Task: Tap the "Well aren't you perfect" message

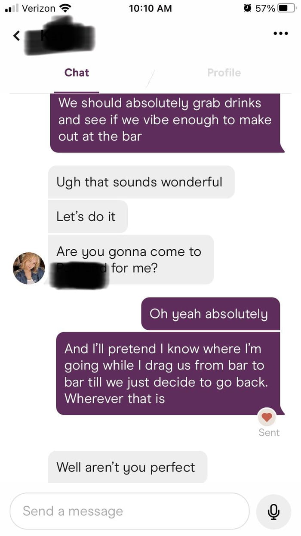Action: pos(127,467)
